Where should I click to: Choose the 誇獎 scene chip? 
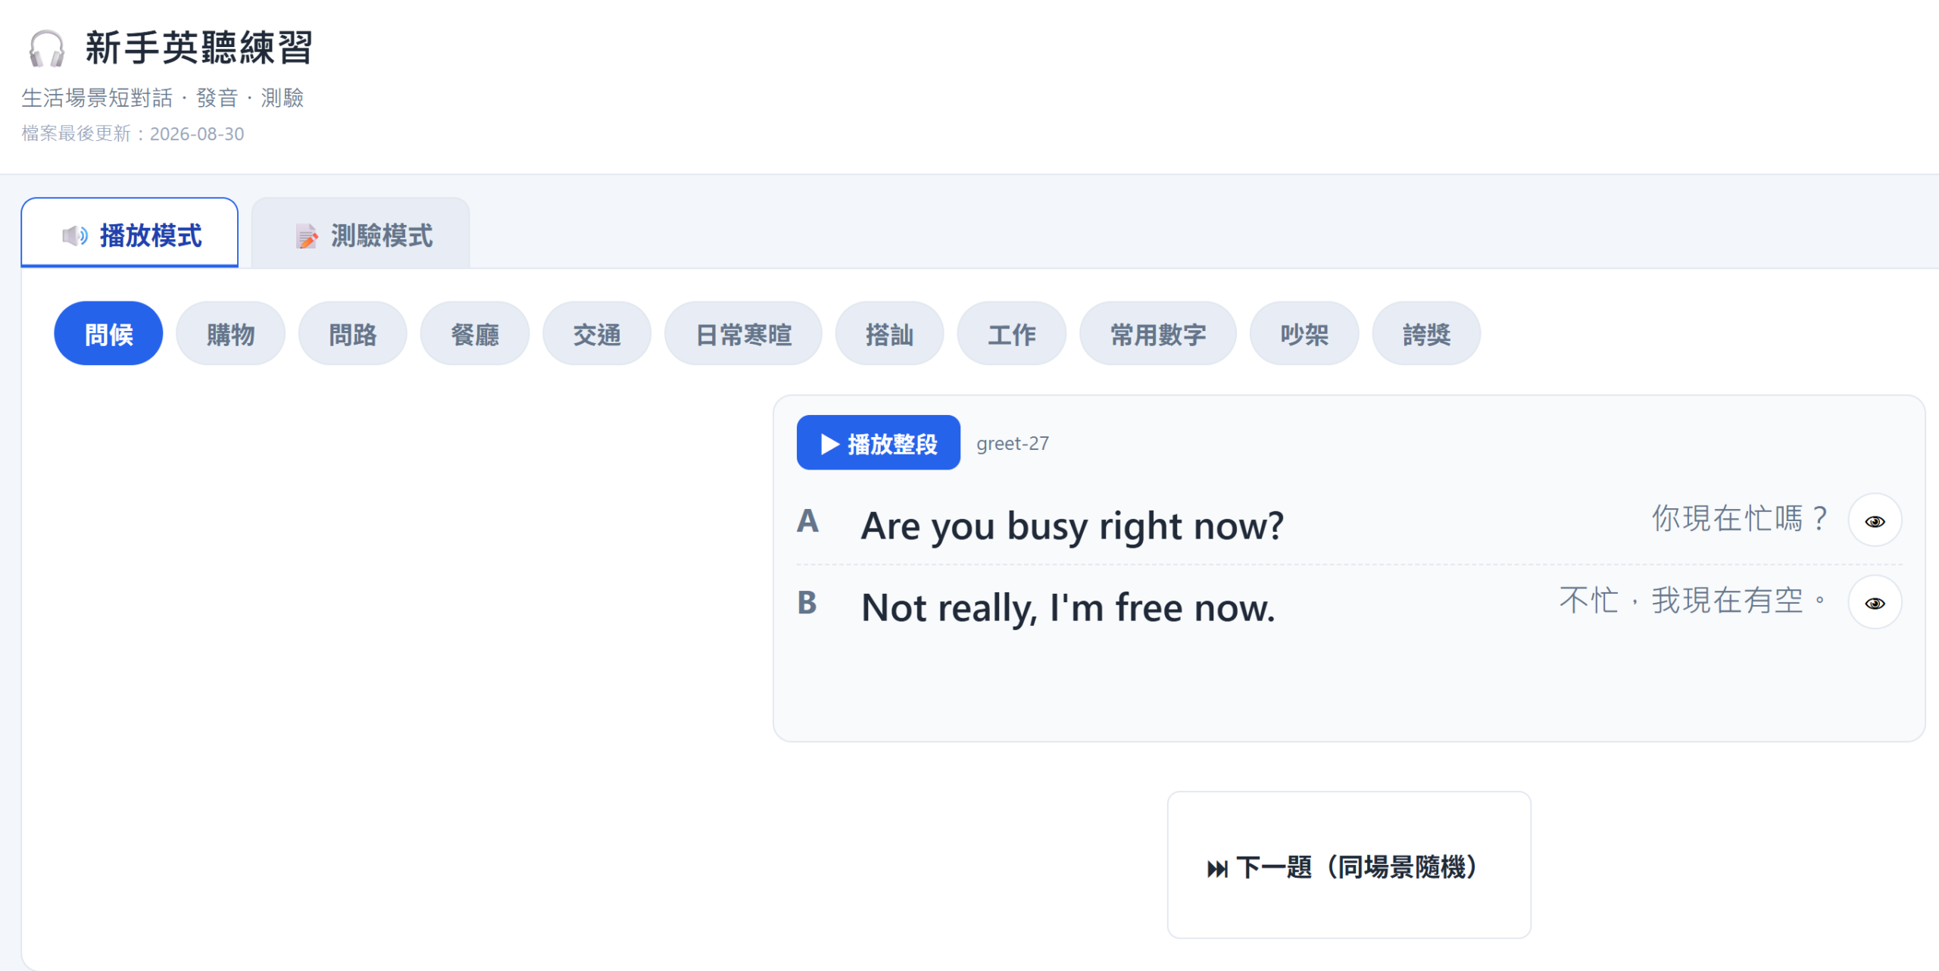[1426, 334]
